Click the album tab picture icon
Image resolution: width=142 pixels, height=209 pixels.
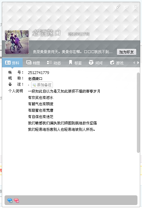pos(29,62)
